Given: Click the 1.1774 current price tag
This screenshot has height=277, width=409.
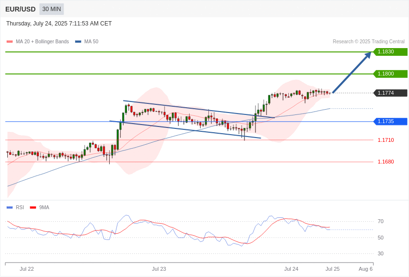Looking at the screenshot, I should click(391, 93).
